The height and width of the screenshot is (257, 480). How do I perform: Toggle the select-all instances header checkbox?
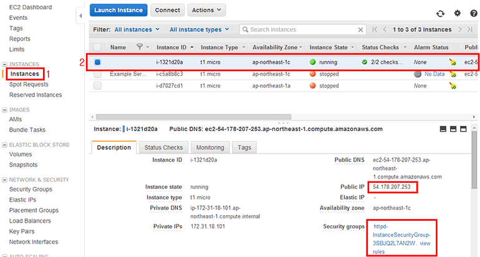coord(97,47)
